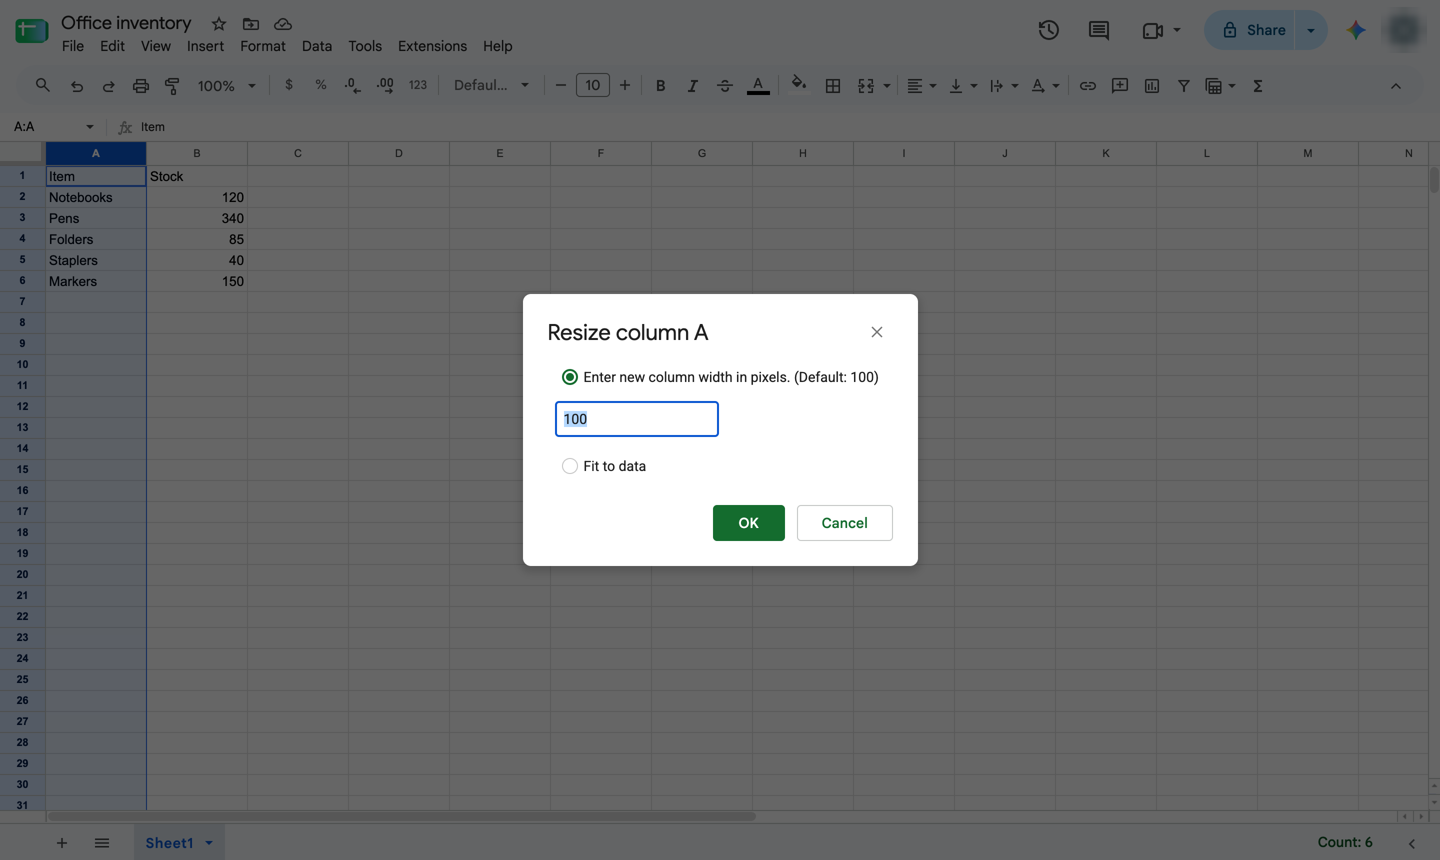Expand the merge cells dropdown arrow
The height and width of the screenshot is (860, 1440).
point(886,86)
